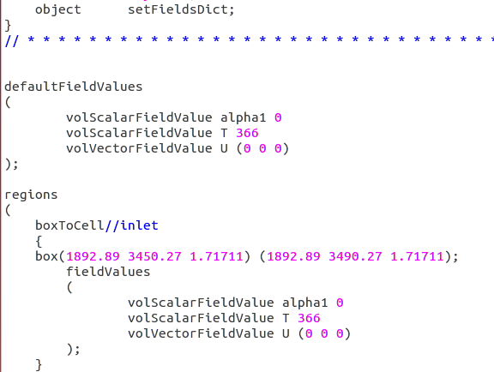494x372 pixels.
Task: Click volVectorFieldValue in the defaultFieldValues block
Action: (139, 148)
